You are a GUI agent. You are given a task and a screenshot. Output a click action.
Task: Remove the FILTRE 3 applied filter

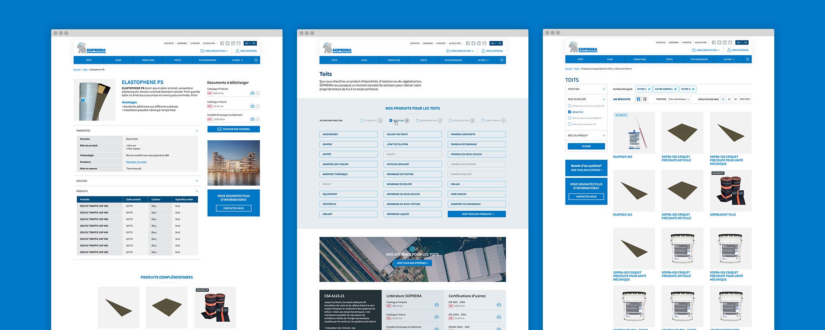tap(693, 89)
